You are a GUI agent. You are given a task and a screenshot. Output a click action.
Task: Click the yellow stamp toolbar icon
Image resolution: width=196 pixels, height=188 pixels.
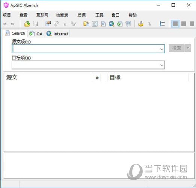point(141,24)
